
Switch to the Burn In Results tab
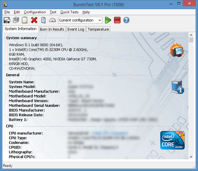pos(52,29)
